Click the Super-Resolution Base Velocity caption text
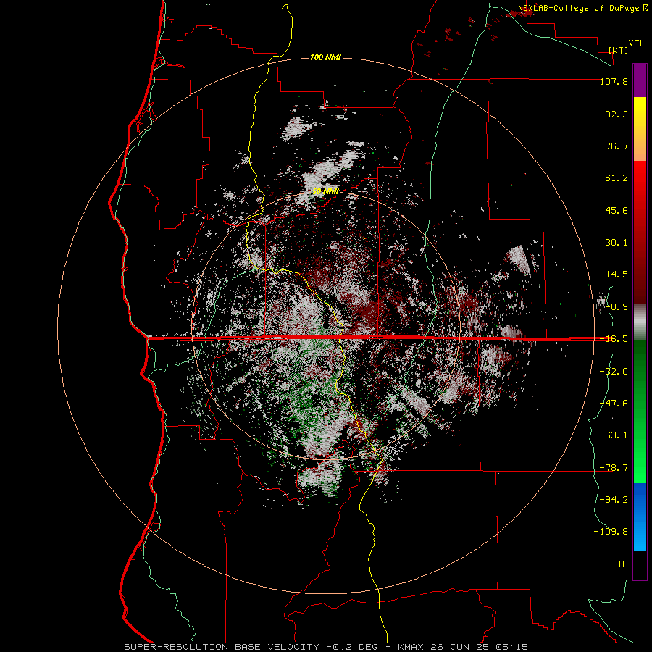 click(x=222, y=647)
